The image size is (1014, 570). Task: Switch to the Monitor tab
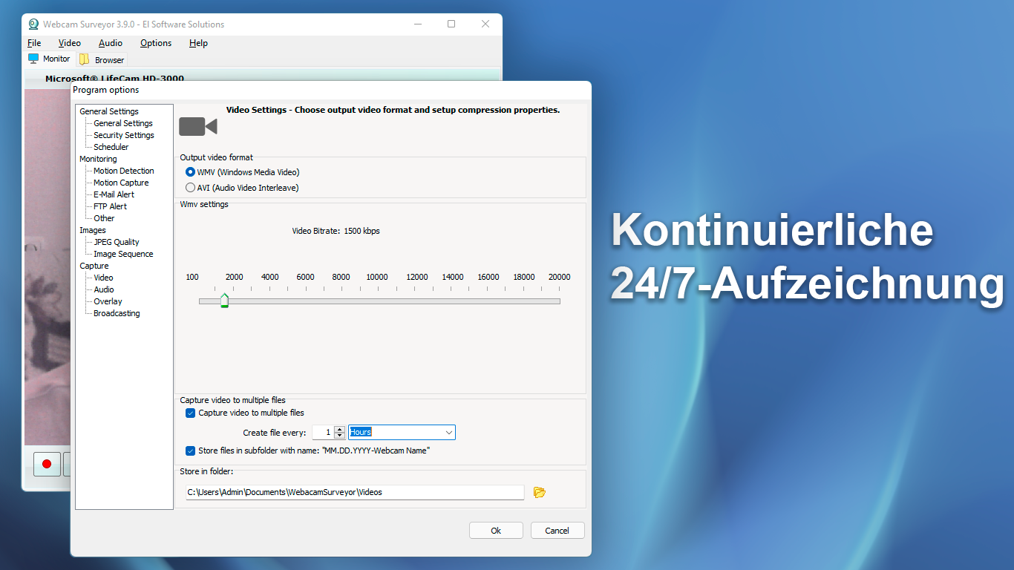[x=49, y=59]
